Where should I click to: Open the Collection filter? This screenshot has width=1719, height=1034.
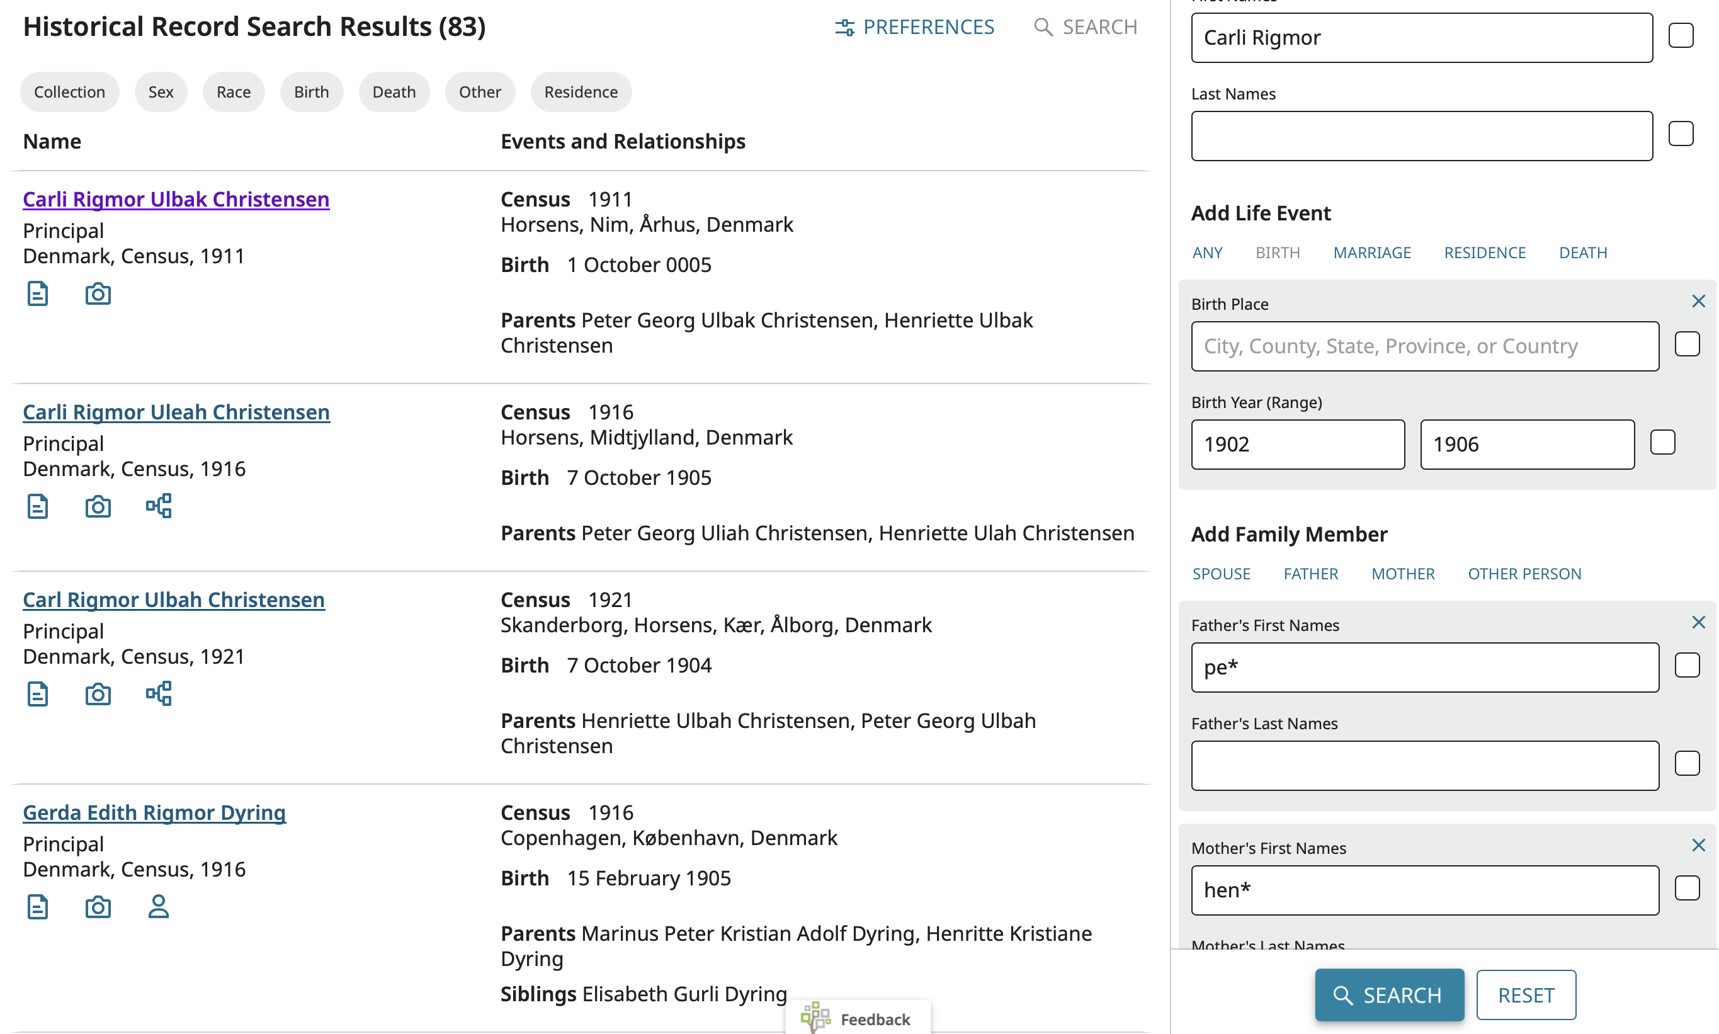[70, 91]
